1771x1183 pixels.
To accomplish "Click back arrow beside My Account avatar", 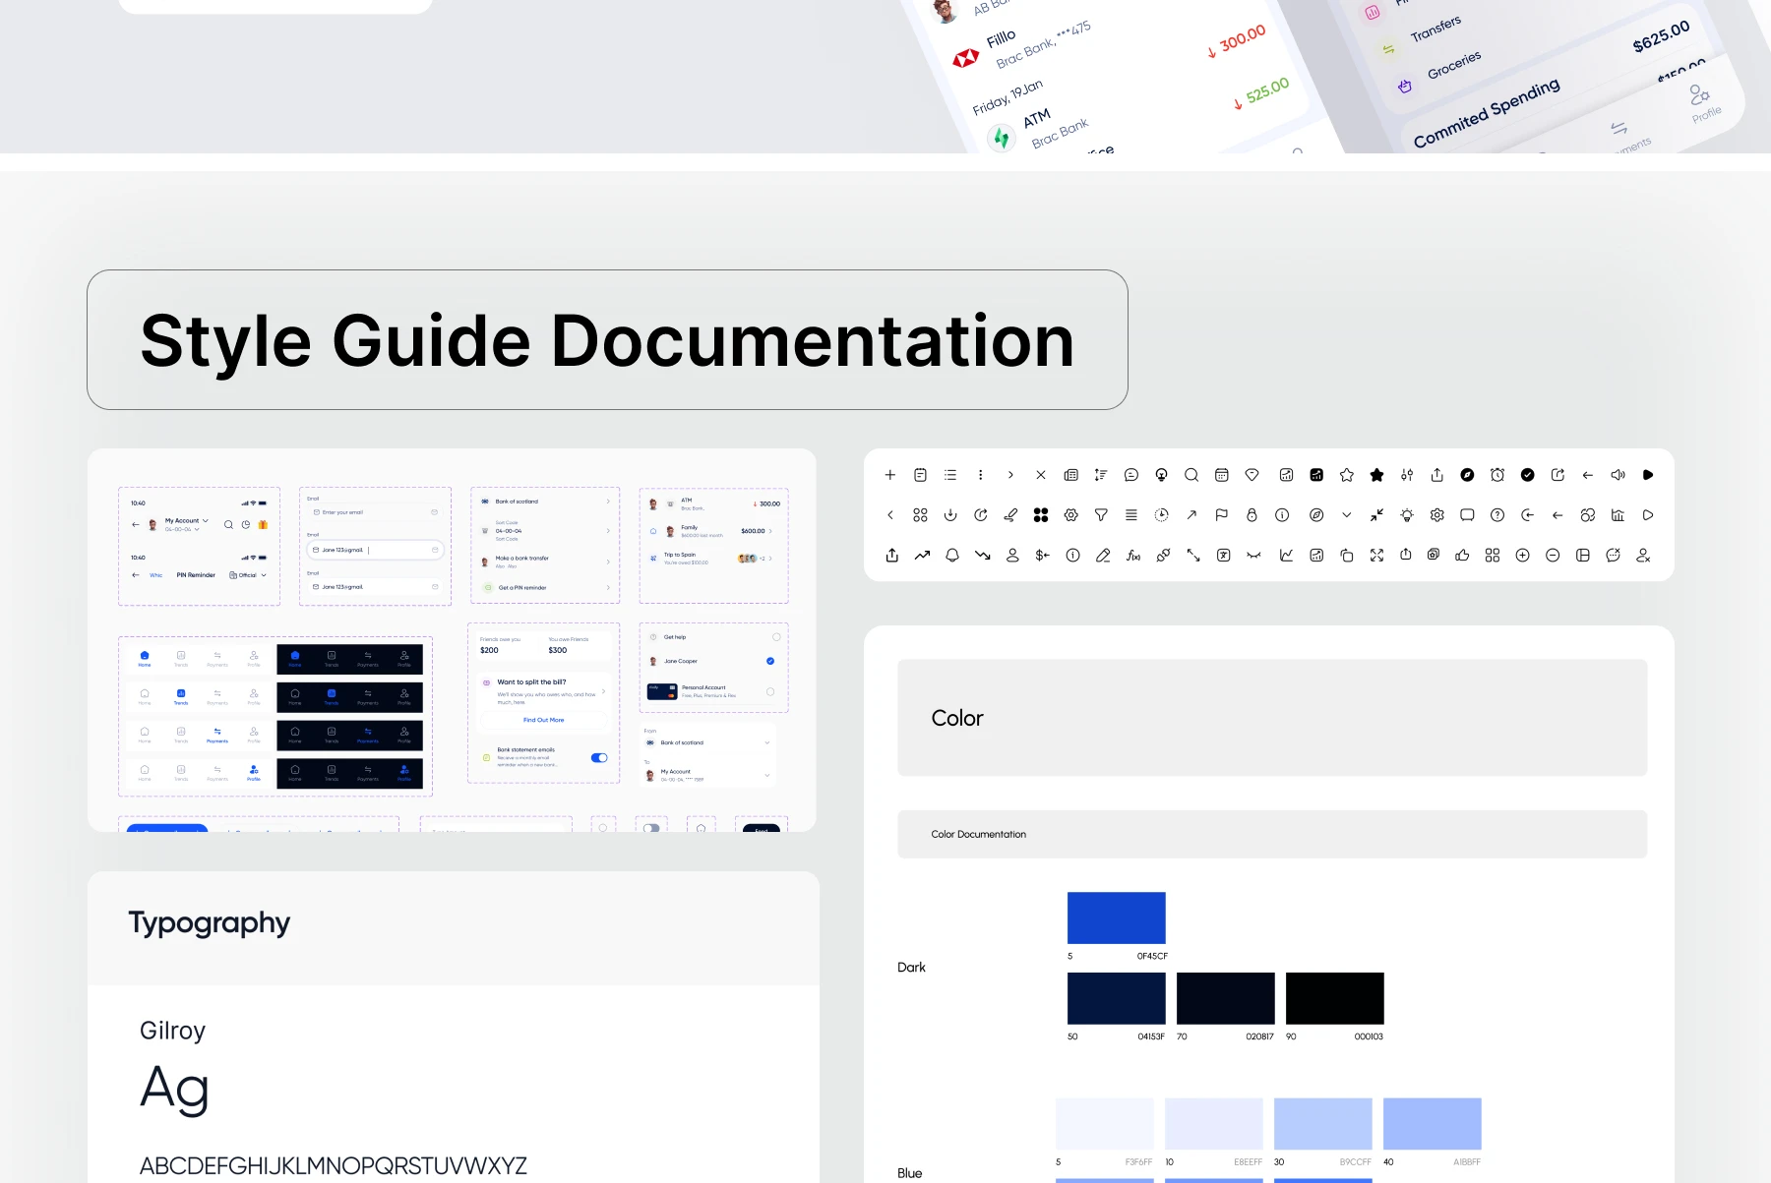I will pos(136,525).
